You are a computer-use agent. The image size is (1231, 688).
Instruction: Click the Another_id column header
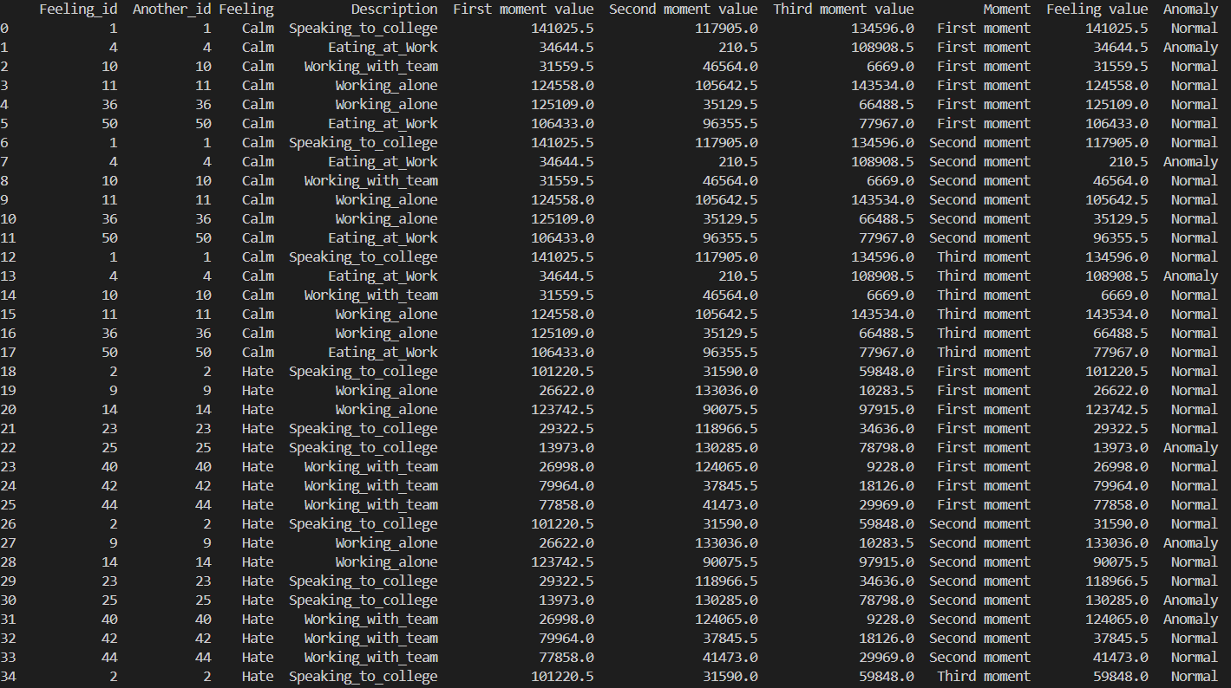pos(171,10)
